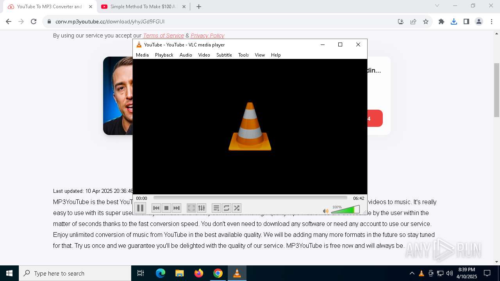Viewport: 500px width, 281px height.
Task: Launch Microsoft Edge from taskbar
Action: (x=161, y=273)
